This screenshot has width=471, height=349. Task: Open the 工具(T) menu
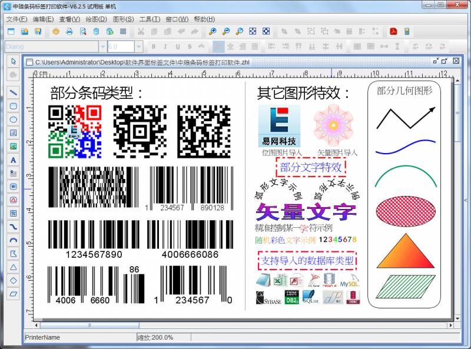pyautogui.click(x=150, y=19)
